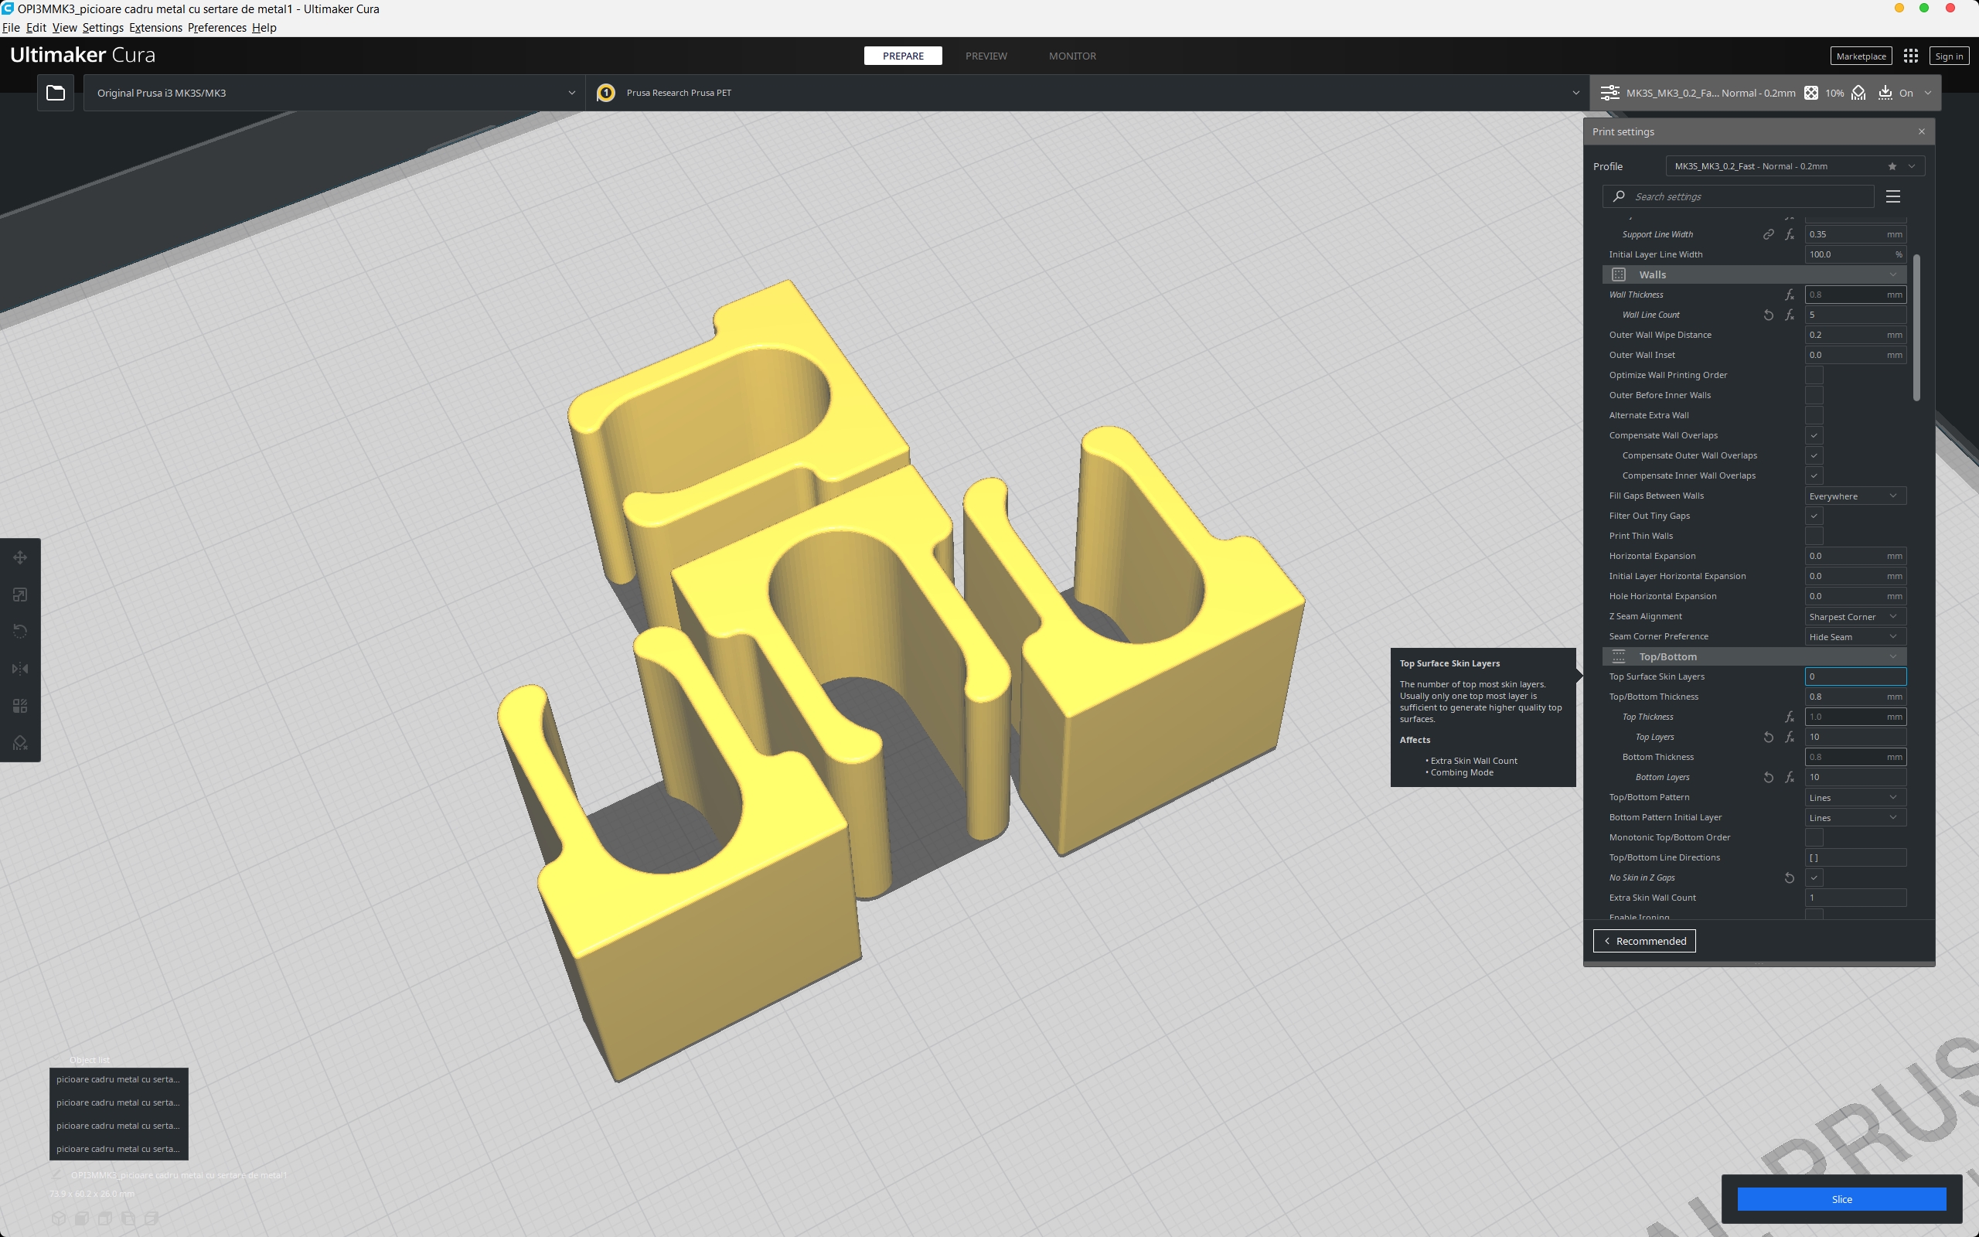1979x1237 pixels.
Task: Collapse the Top/Bottom settings section
Action: (1754, 657)
